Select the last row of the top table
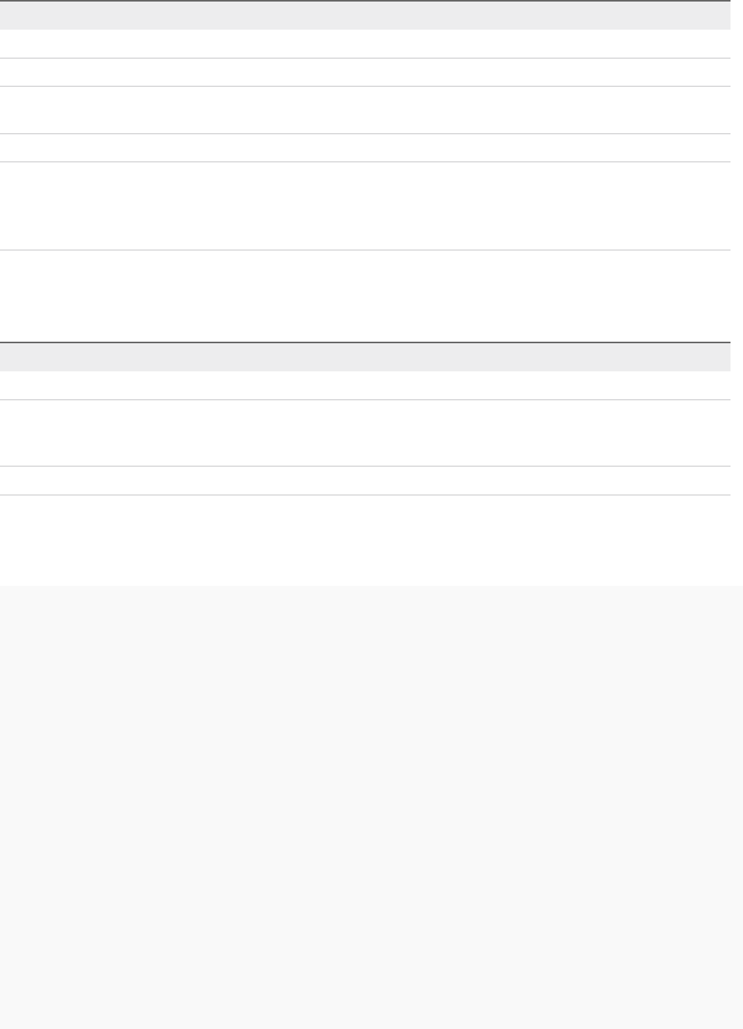Screen dimensions: 743x1029 [x=365, y=296]
